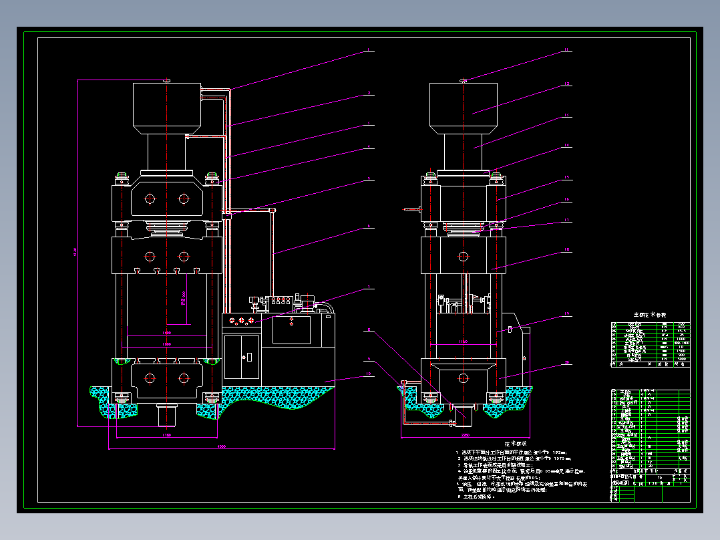Select the cabinet double doors on hydraulic station
720x540 pixels.
[x=242, y=357]
